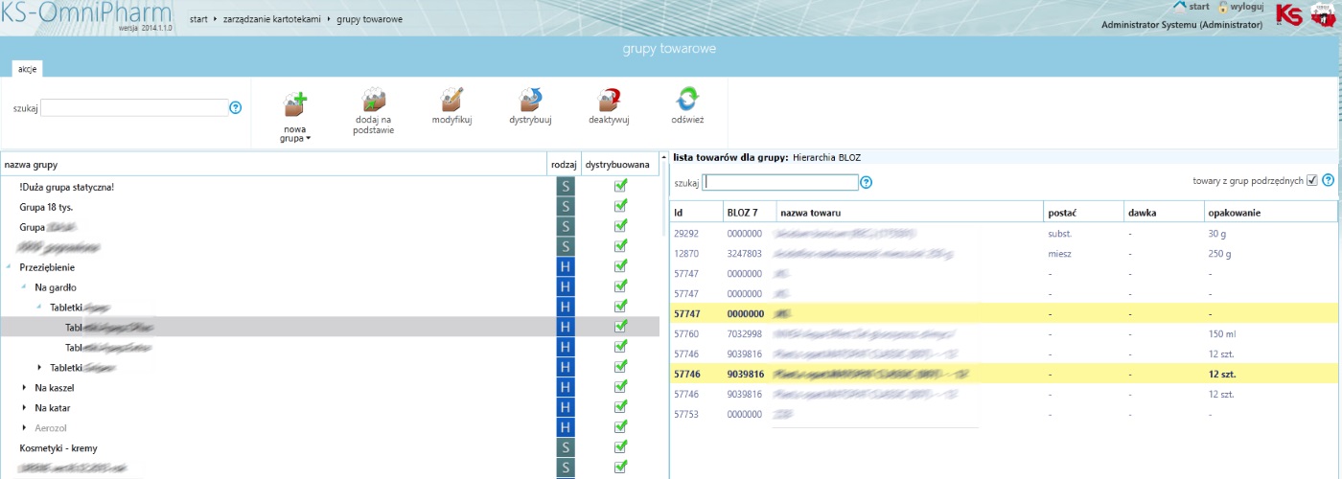Click the 'dystrybuuj' toolbar icon

tap(530, 101)
